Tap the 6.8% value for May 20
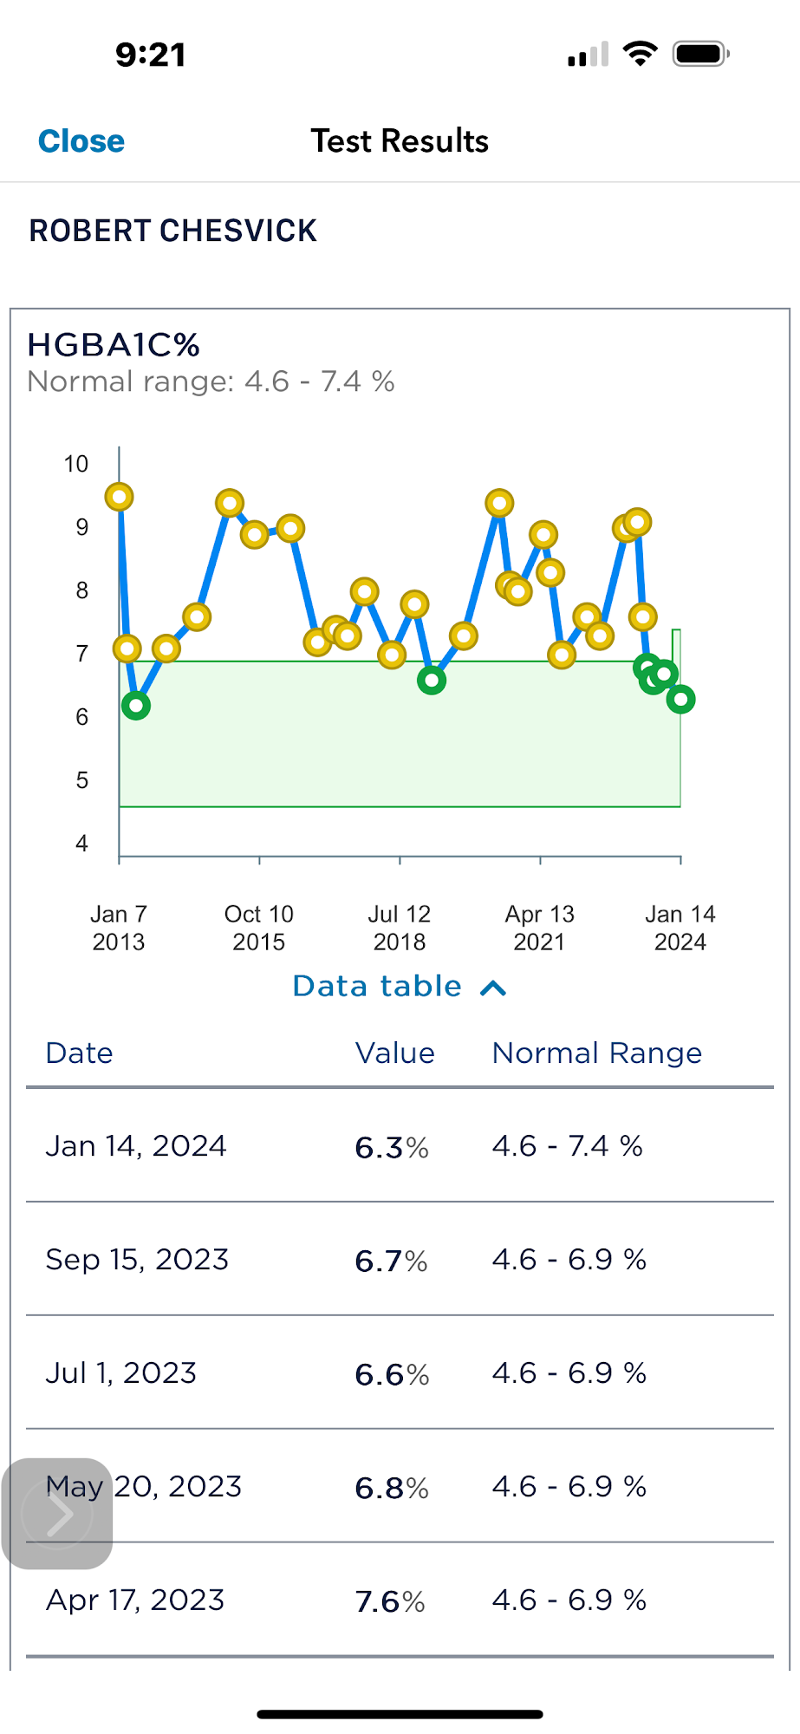This screenshot has height=1734, width=800. [392, 1488]
